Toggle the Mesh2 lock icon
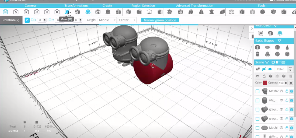 click(x=287, y=91)
